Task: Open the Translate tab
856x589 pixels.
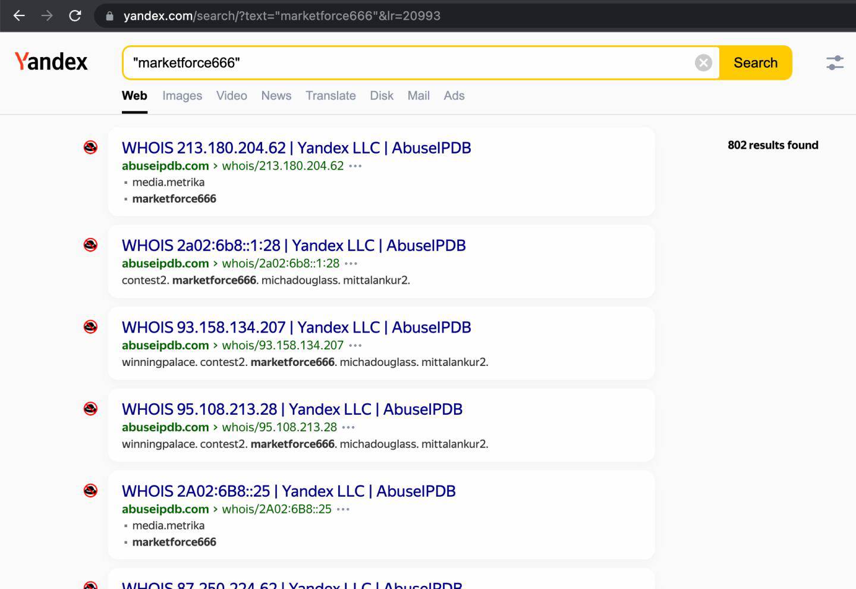Action: point(331,96)
